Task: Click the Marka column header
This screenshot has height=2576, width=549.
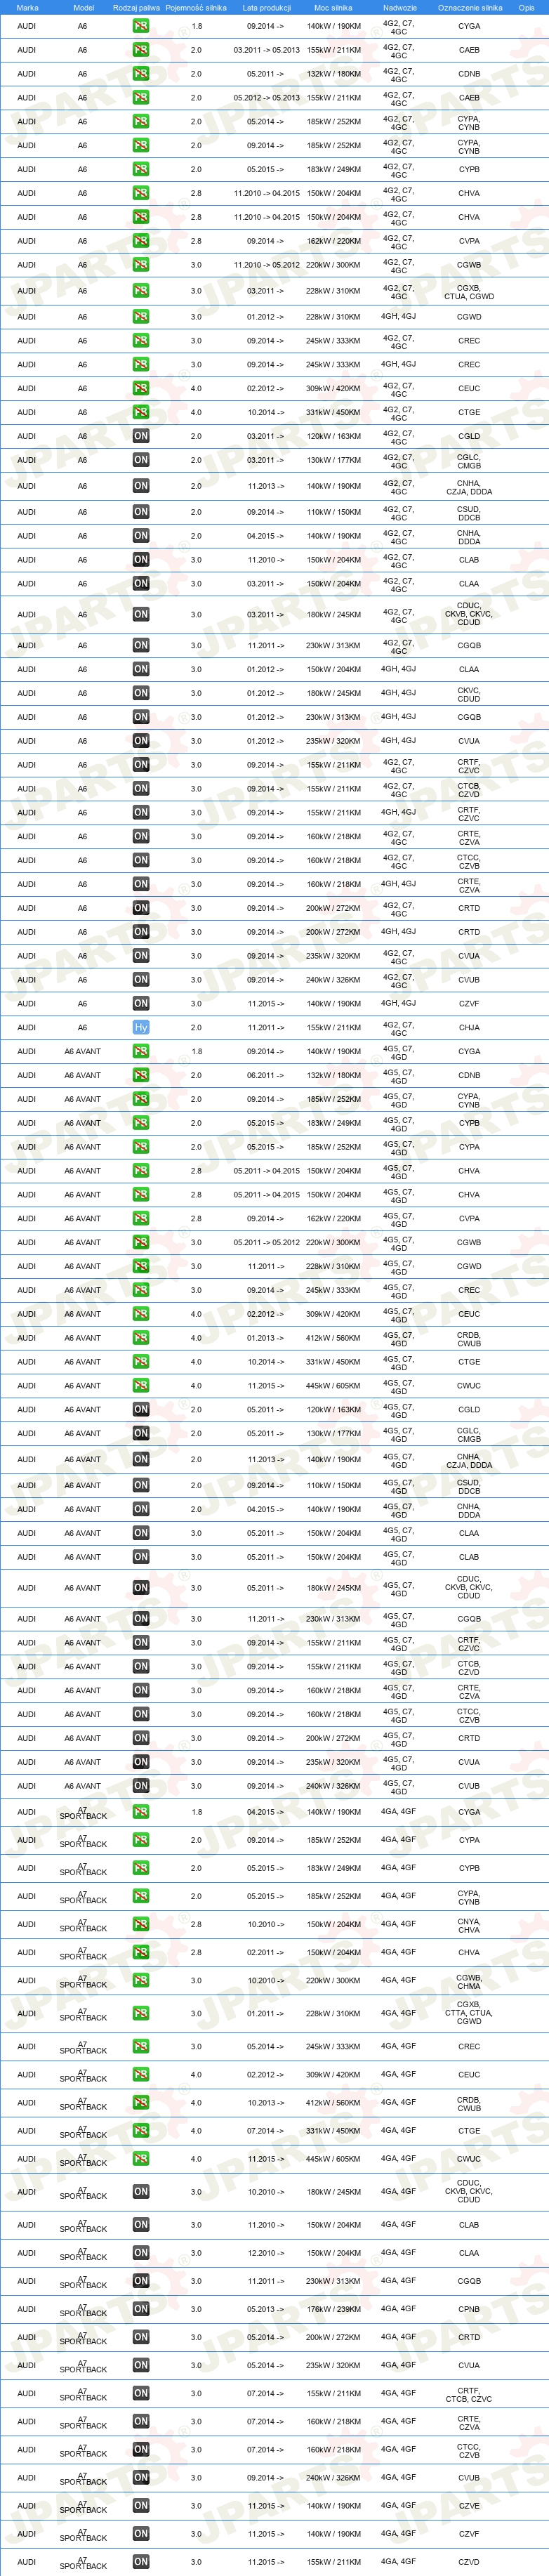Action: coord(27,7)
